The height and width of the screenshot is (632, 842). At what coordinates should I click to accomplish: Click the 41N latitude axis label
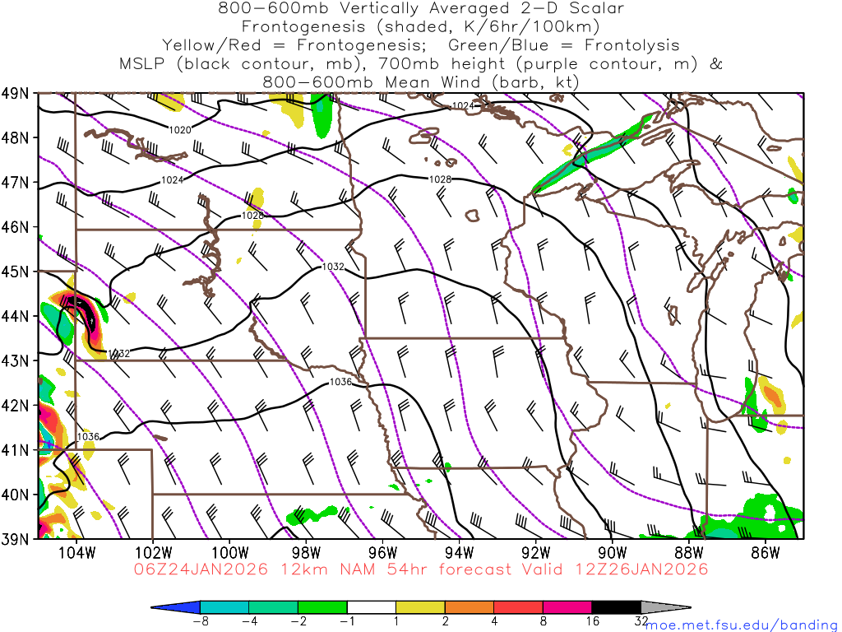[x=17, y=449]
